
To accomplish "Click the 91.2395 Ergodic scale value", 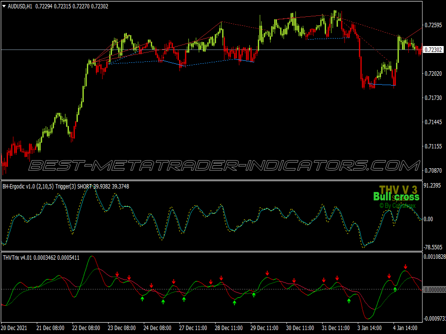I will pyautogui.click(x=432, y=186).
